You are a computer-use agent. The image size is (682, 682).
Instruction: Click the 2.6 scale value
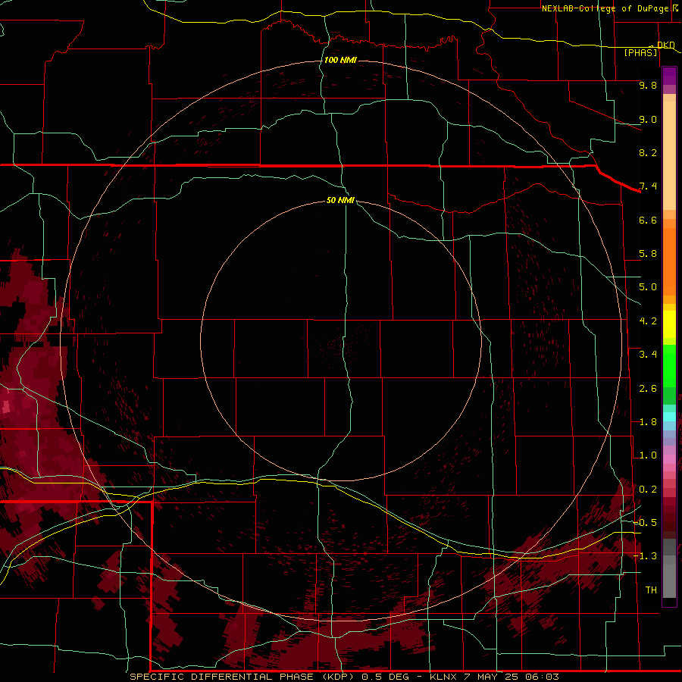tap(648, 389)
